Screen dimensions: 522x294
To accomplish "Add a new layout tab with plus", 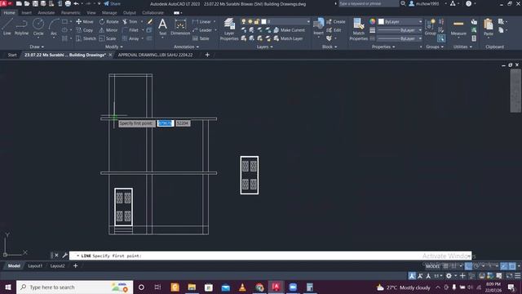I will coord(75,266).
